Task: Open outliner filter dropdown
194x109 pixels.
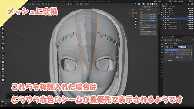Action: click(189, 4)
